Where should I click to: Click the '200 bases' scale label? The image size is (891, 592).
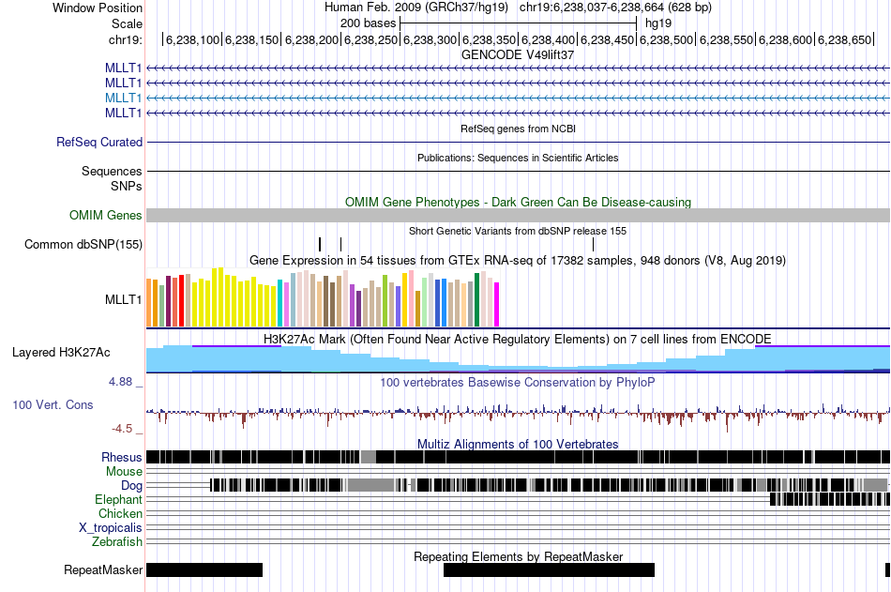click(x=368, y=23)
